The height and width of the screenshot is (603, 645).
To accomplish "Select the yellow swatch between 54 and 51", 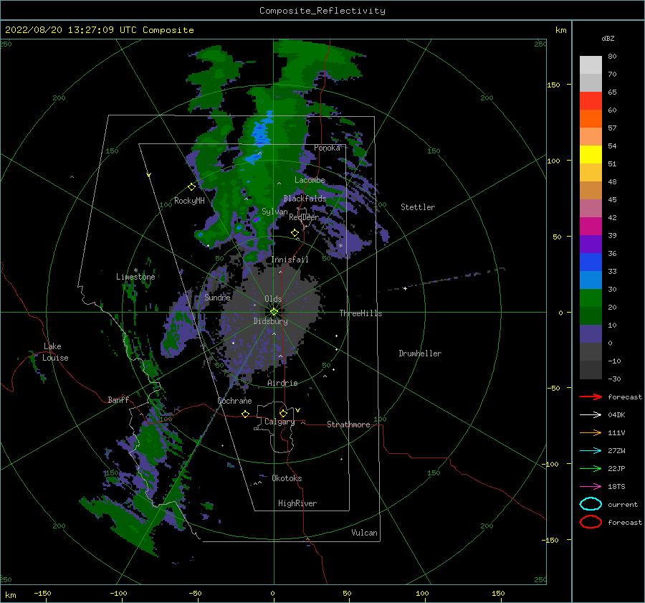I will [x=591, y=155].
